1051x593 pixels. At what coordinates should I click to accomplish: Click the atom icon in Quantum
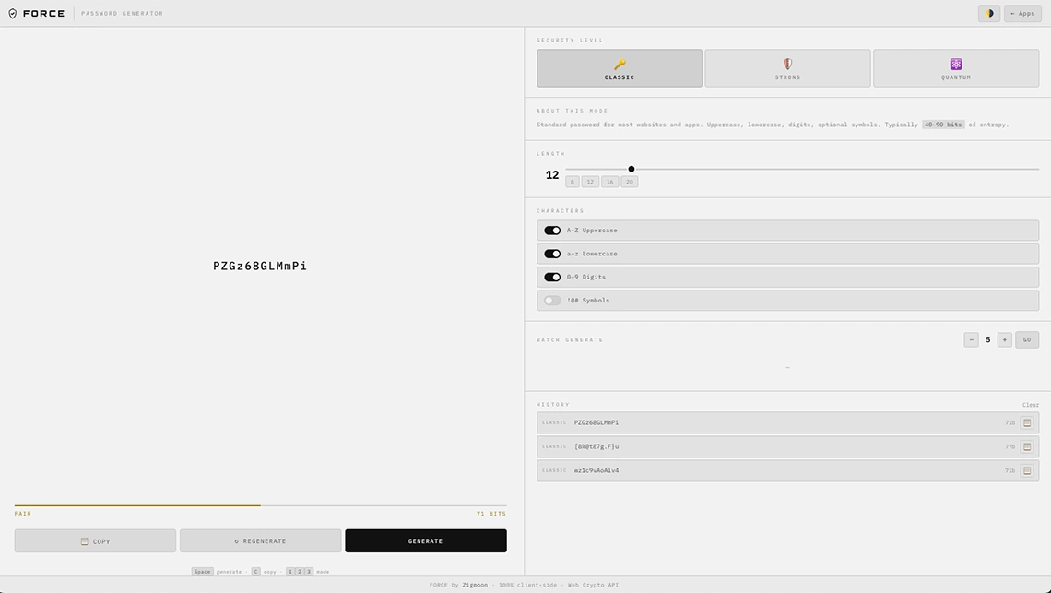pyautogui.click(x=956, y=64)
